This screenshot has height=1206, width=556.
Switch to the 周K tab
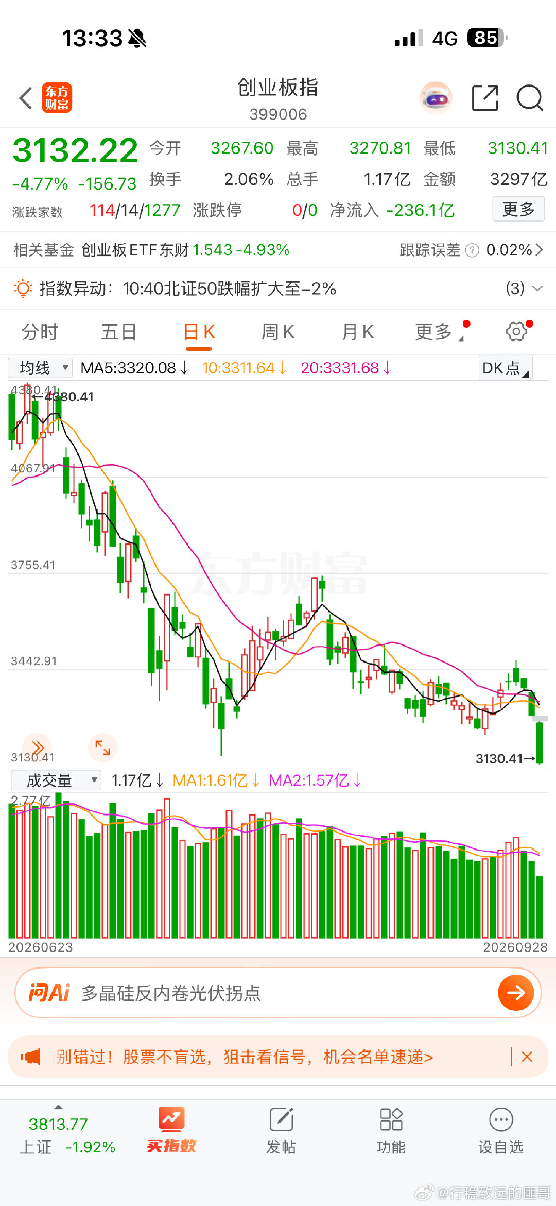pyautogui.click(x=278, y=332)
